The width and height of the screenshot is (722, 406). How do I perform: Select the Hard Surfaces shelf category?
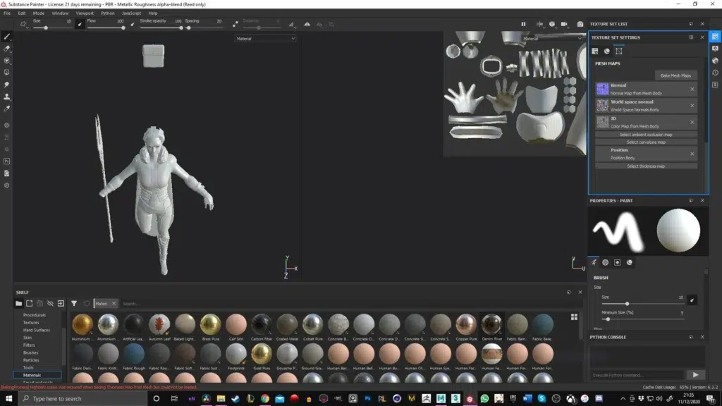(x=37, y=330)
